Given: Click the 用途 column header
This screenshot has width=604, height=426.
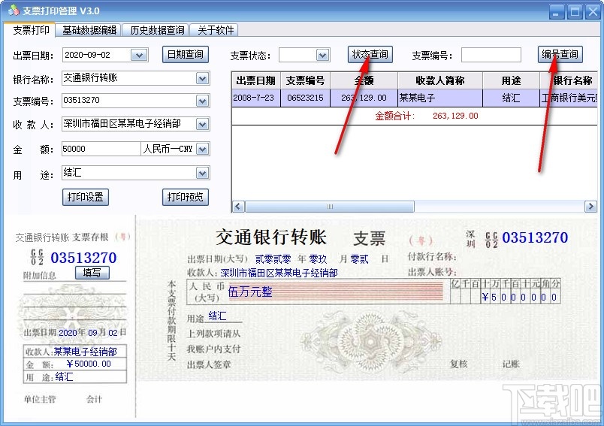Looking at the screenshot, I should tap(511, 80).
